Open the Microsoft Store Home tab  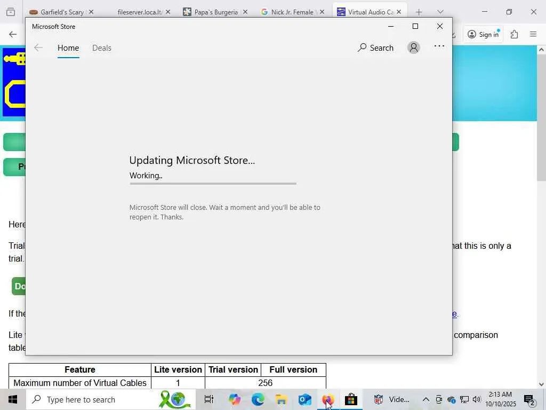click(68, 48)
